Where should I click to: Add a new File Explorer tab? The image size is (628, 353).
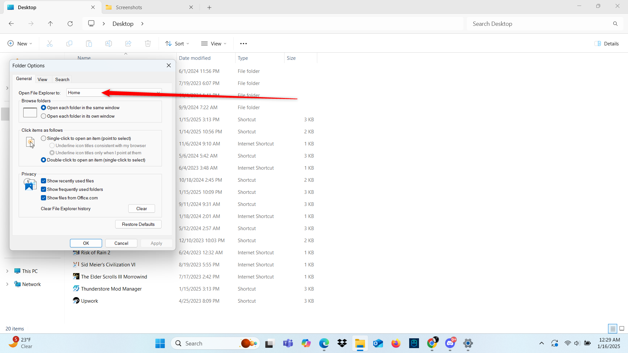[209, 7]
